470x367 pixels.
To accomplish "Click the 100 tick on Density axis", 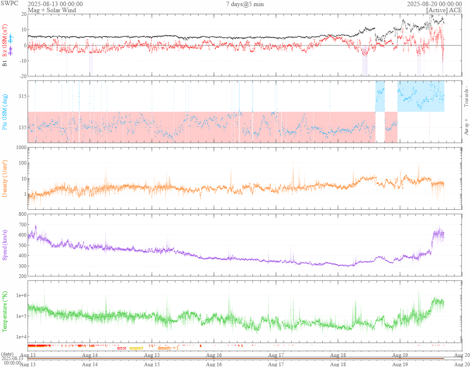I will [22, 163].
